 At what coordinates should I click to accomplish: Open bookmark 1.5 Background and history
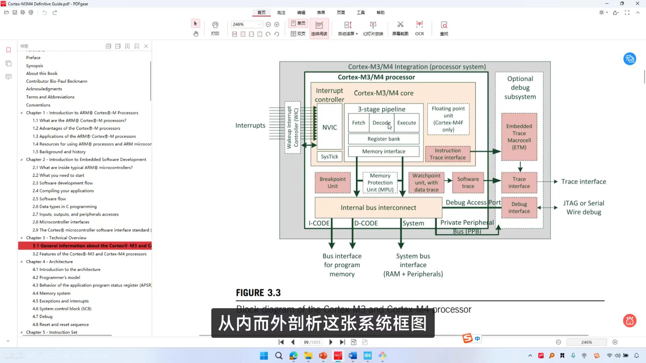(59, 152)
